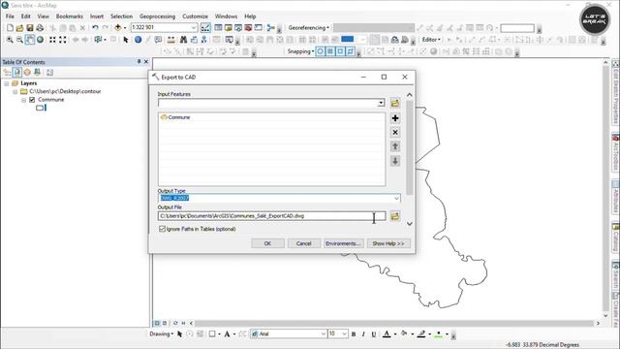Screen dimensions: 620x349
Task: Toggle End Snapping button
Action: coord(330,51)
